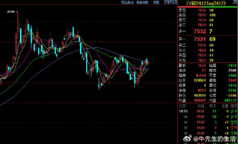Click the square icon beside the 白银2412 title

(235, 2)
